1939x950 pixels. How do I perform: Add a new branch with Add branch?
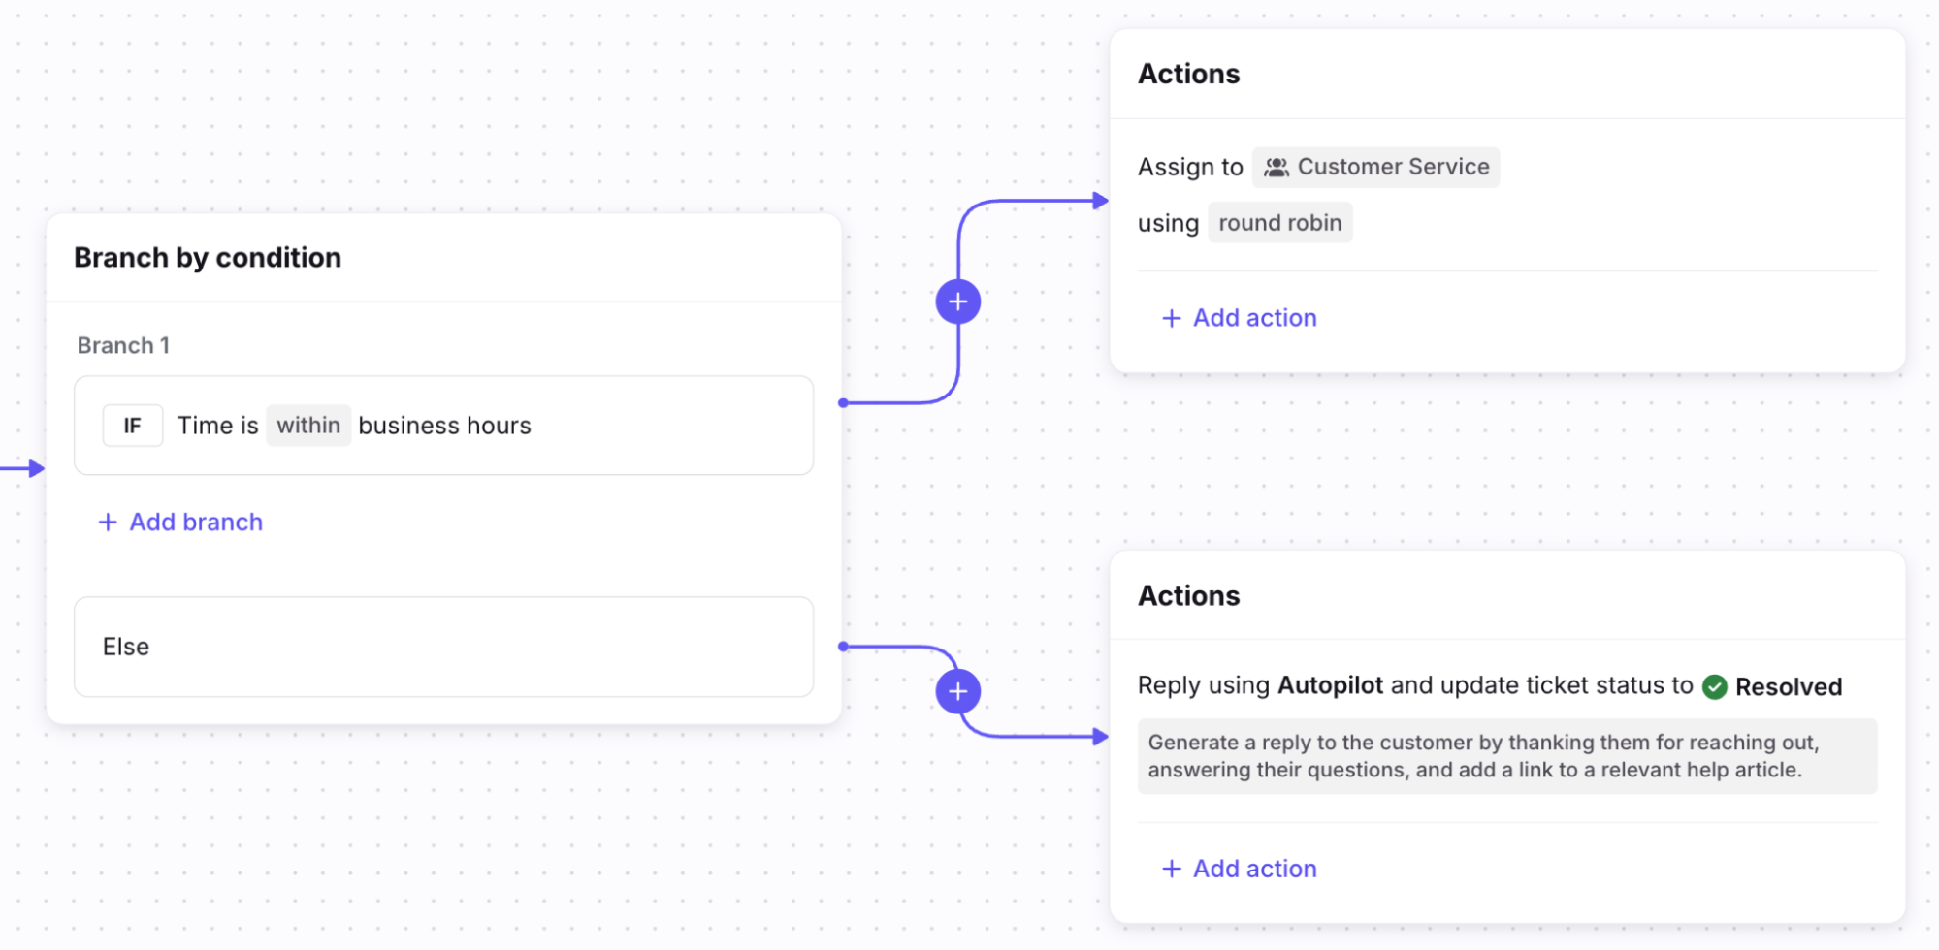point(181,522)
